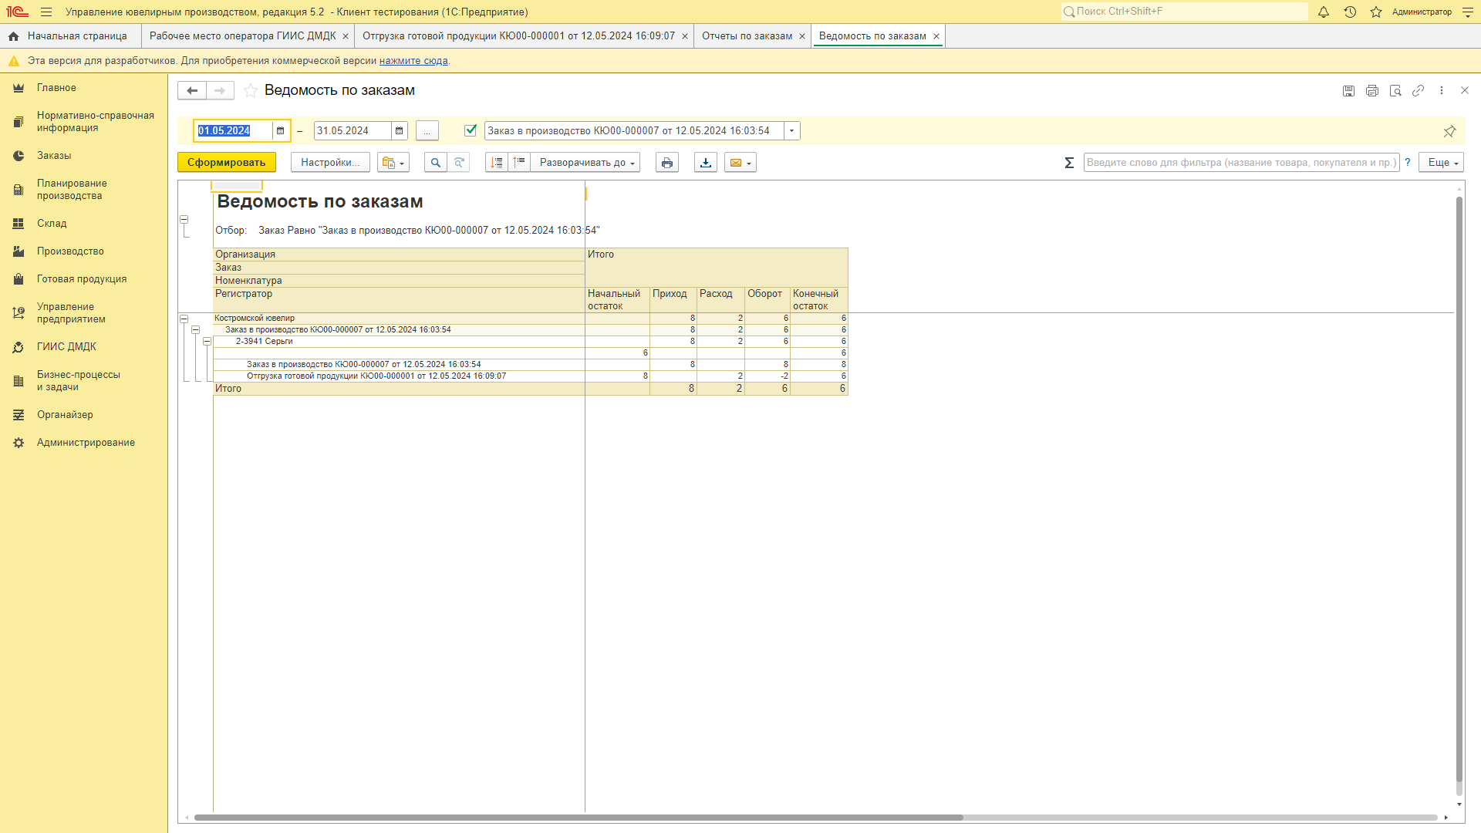Collapse all groups icon in toolbar
The width and height of the screenshot is (1481, 833).
tap(497, 163)
